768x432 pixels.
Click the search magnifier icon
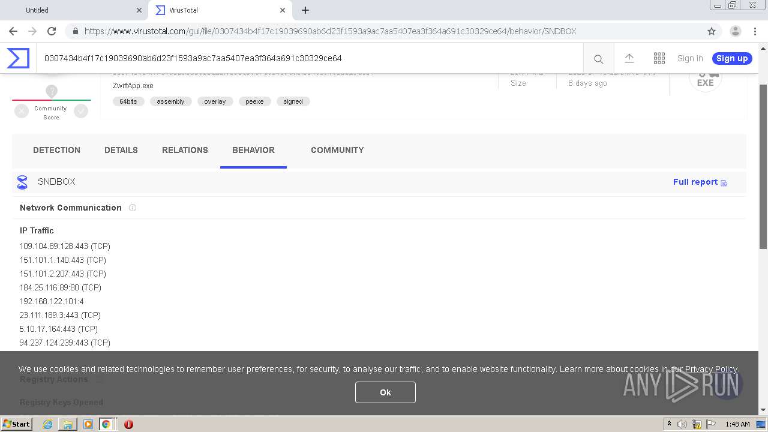click(x=598, y=59)
